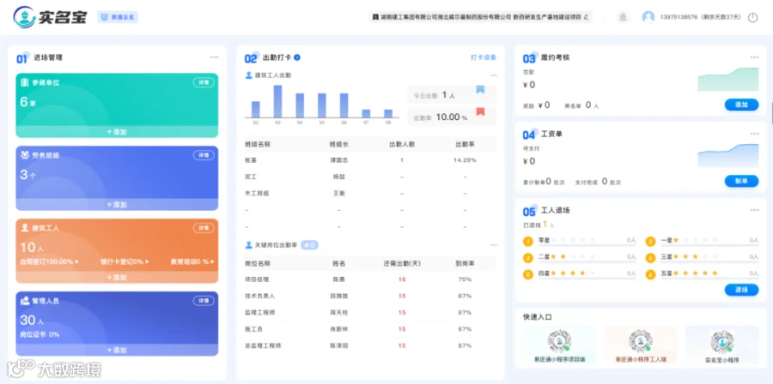Click the 实名宝 logo
The image size is (773, 384).
pos(51,17)
